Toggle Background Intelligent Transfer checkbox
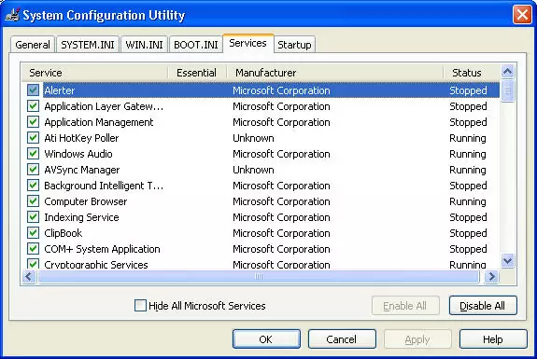The image size is (537, 359). click(x=34, y=186)
